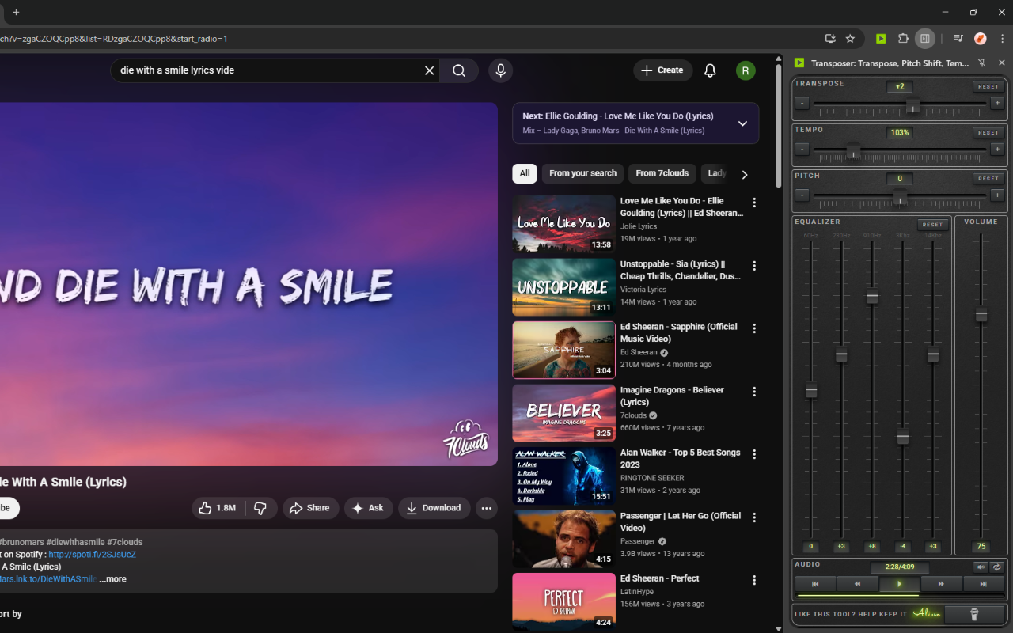Clear the YouTube search box text
Screen dimensions: 1013x633
coord(430,70)
